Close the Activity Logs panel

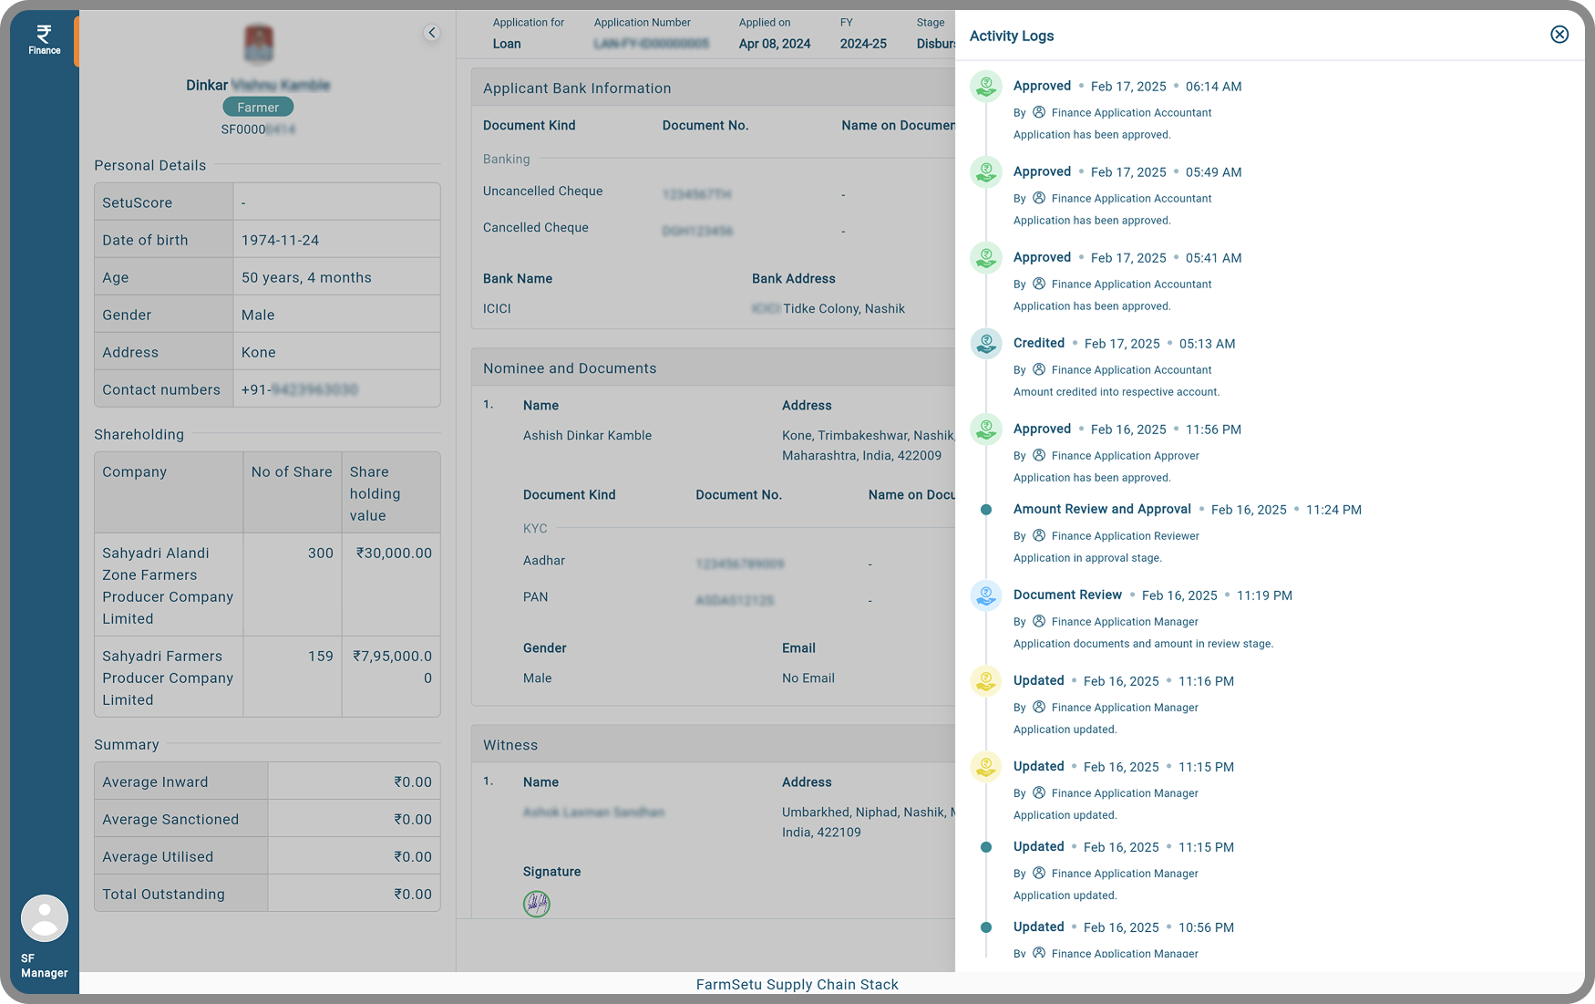[x=1559, y=35]
